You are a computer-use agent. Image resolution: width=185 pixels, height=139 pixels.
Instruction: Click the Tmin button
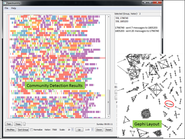click(9, 124)
